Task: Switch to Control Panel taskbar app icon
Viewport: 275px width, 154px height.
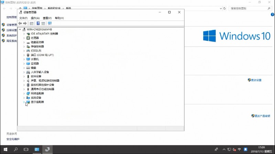Action: point(37,150)
